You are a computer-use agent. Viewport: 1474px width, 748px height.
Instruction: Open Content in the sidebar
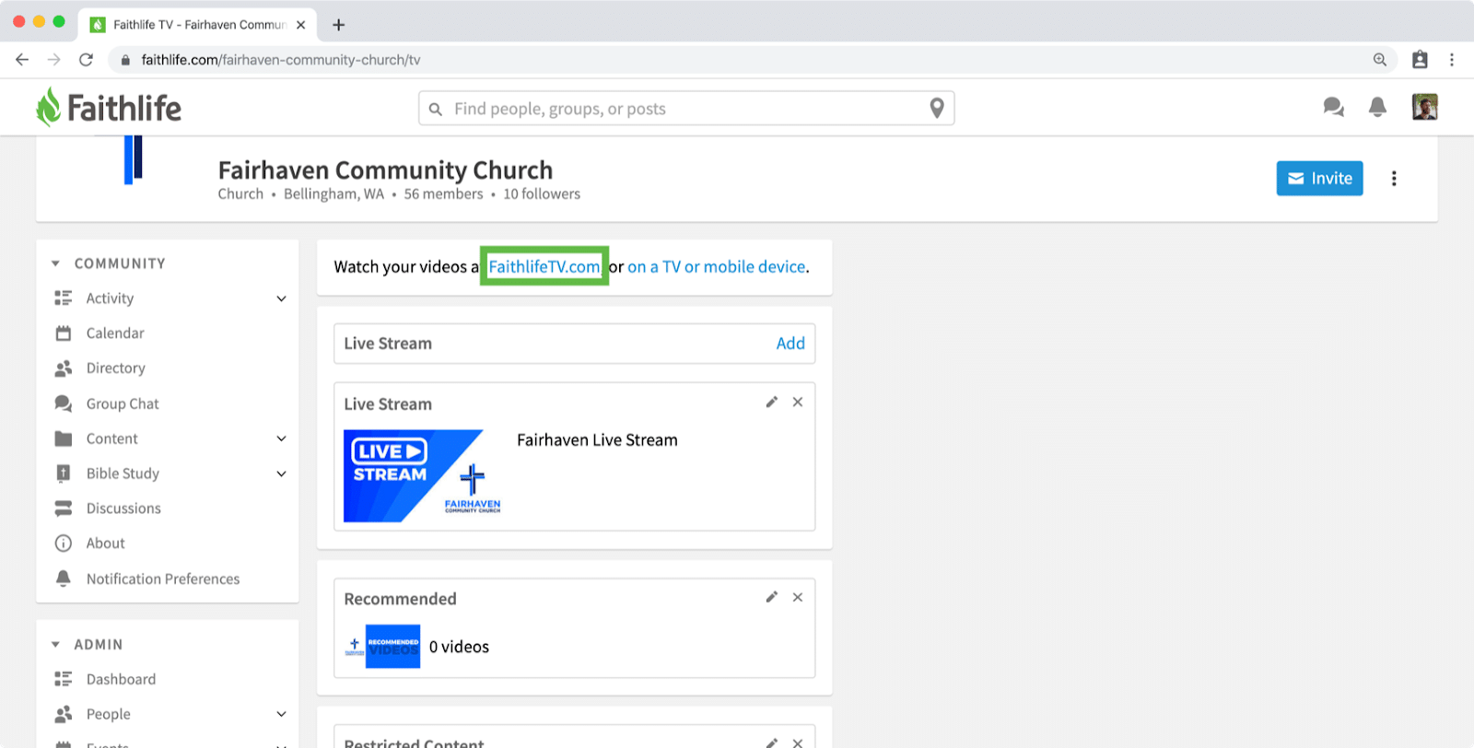[111, 438]
